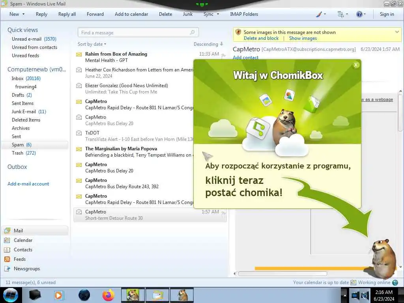The height and width of the screenshot is (303, 404).
Task: Open the New dropdown arrow
Action: [x=23, y=14]
